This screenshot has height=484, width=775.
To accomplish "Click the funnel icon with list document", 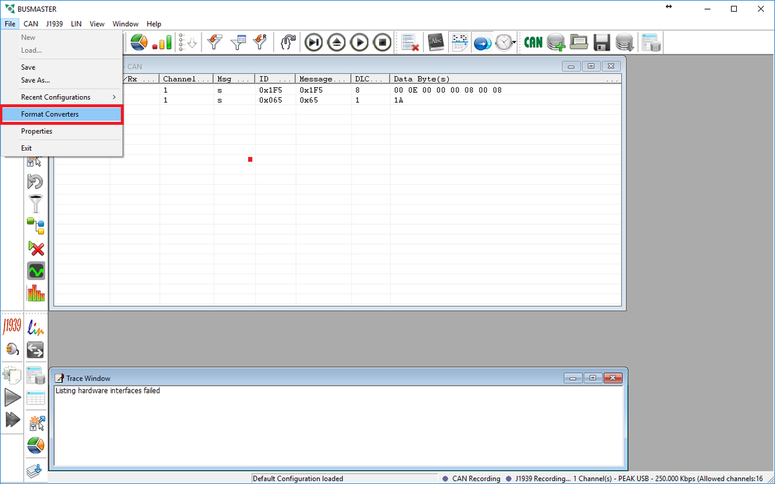I will pos(238,43).
